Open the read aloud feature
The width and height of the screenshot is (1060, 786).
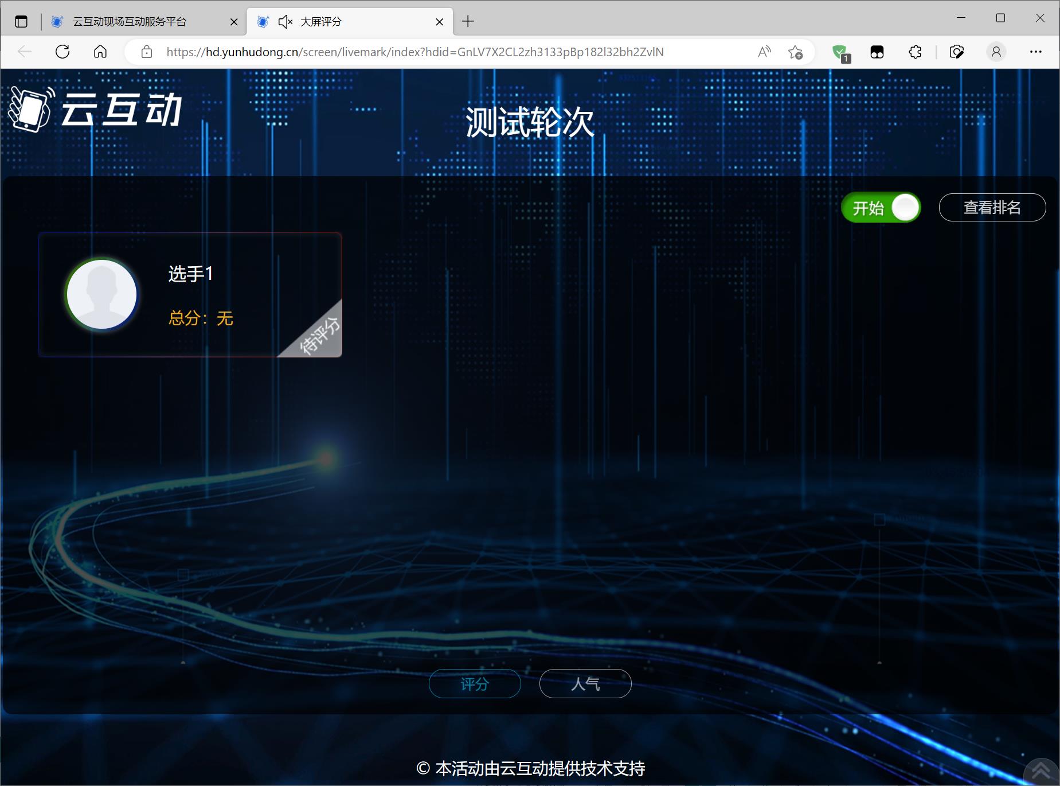point(764,52)
